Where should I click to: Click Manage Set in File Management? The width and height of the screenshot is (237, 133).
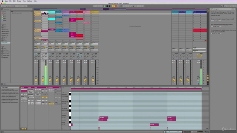pos(216,21)
